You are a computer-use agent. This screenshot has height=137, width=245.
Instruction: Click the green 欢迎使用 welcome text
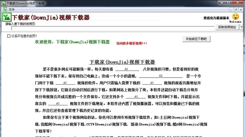click(x=72, y=42)
